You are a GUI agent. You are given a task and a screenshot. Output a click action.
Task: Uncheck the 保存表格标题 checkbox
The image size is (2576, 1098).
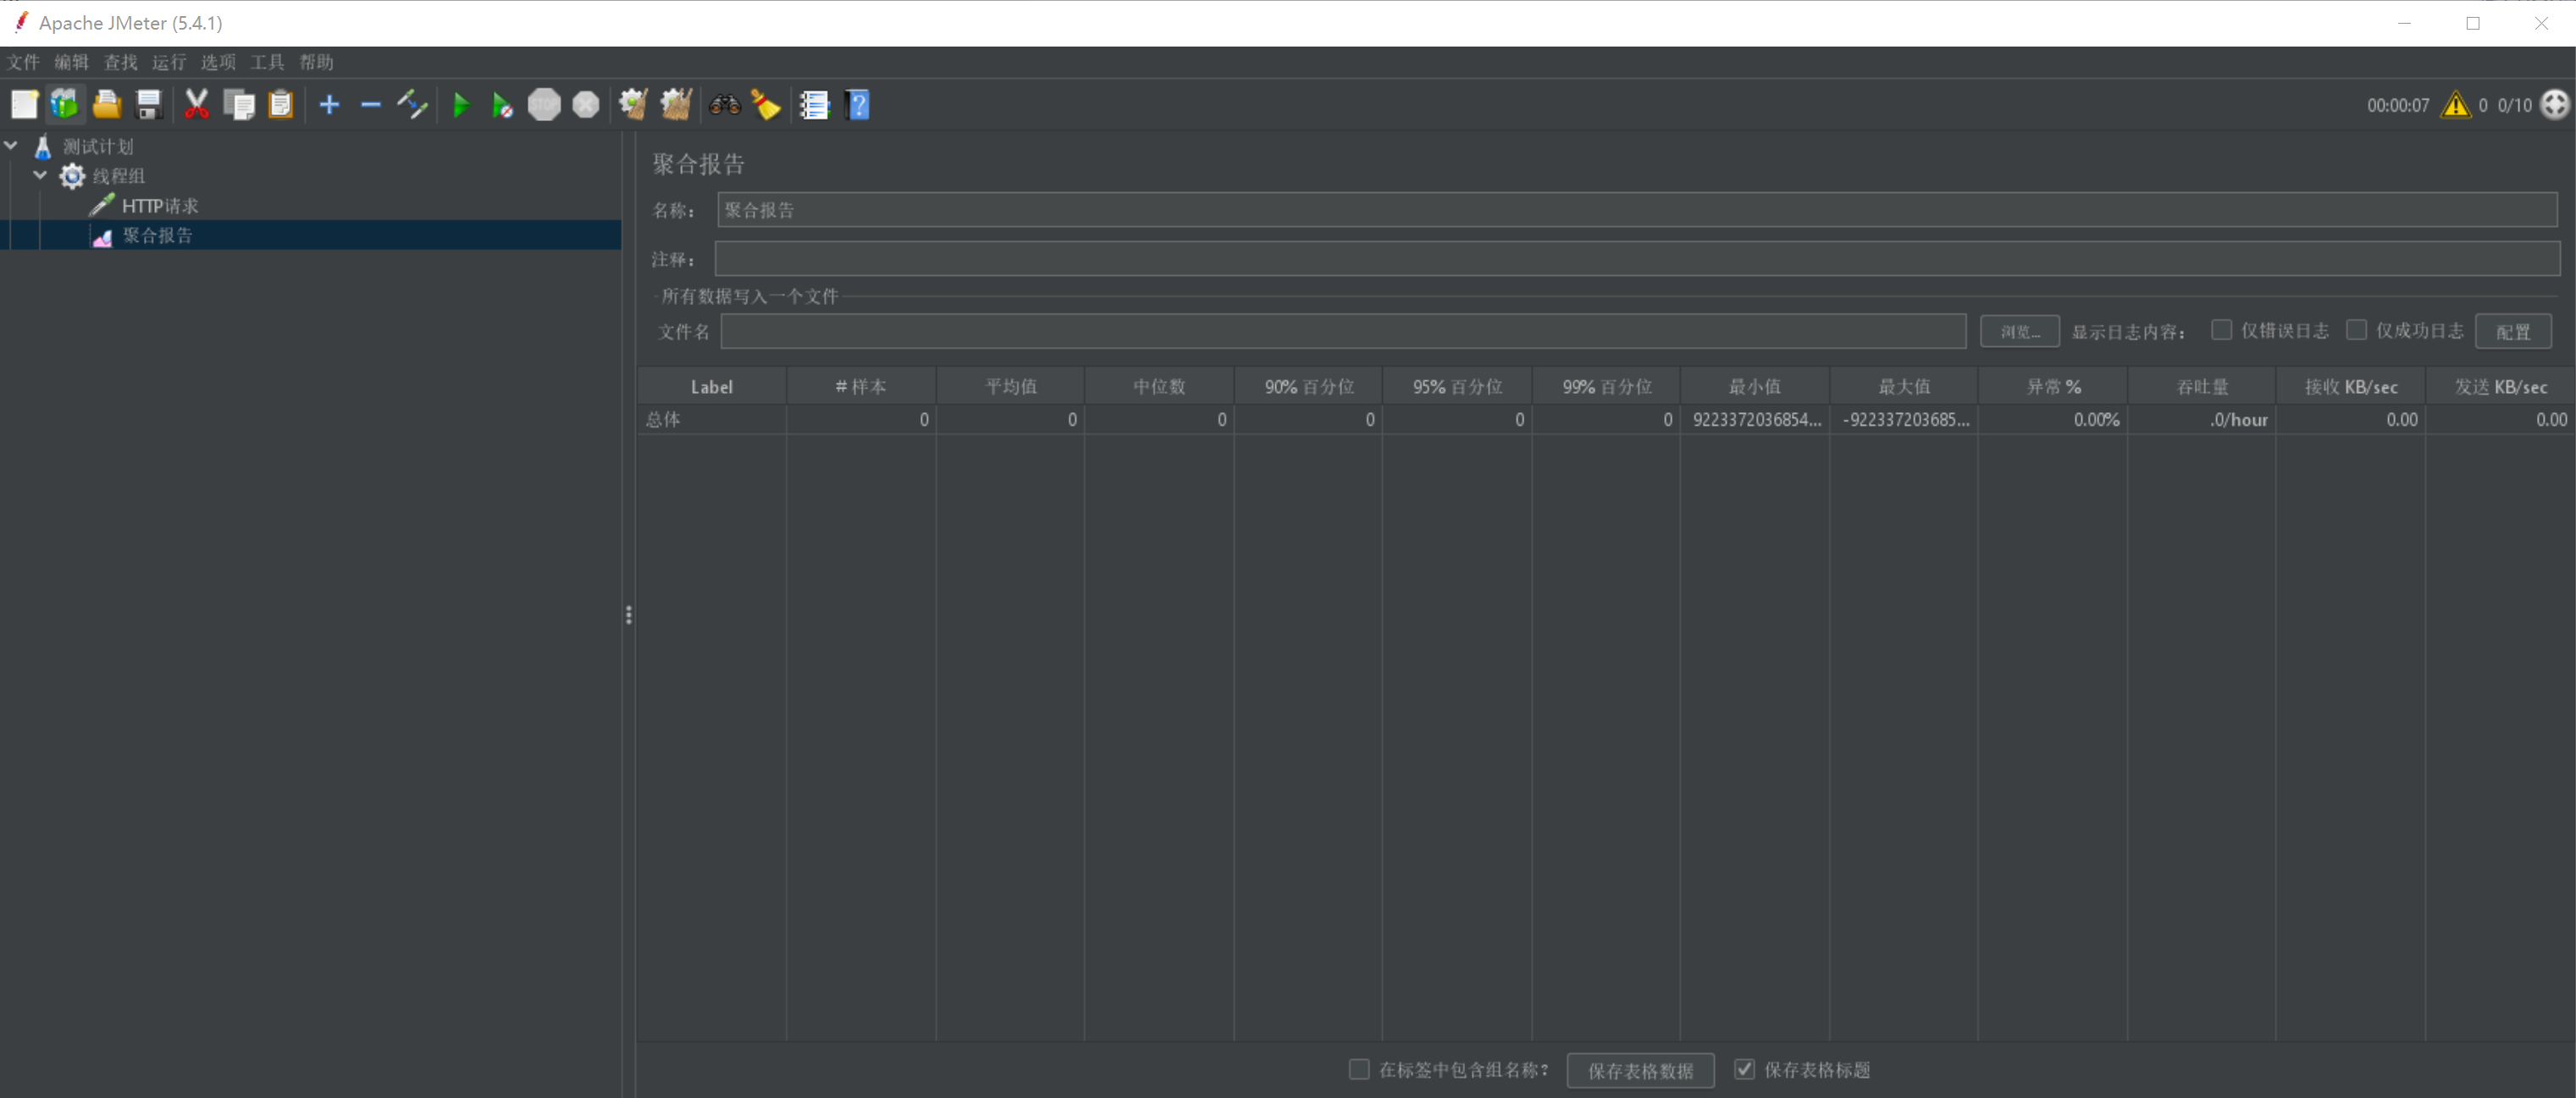(1744, 1069)
